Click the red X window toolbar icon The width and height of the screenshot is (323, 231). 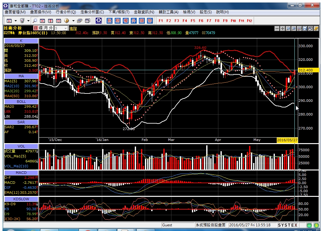[43, 21]
